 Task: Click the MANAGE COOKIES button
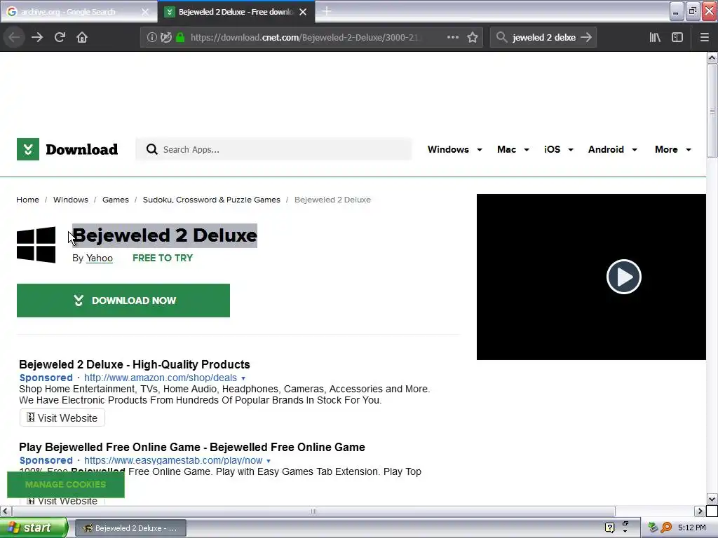point(65,485)
